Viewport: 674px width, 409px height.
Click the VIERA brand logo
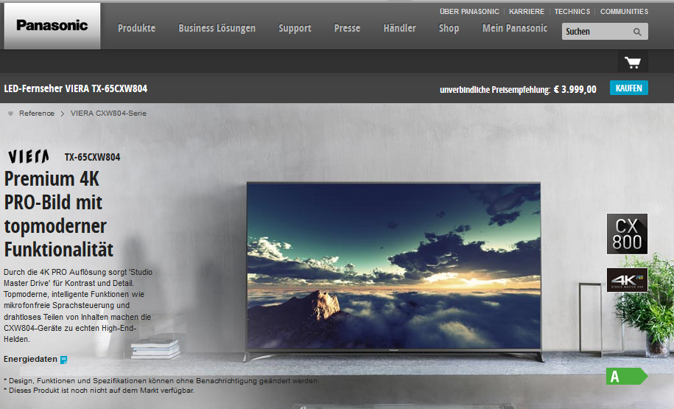coord(29,156)
